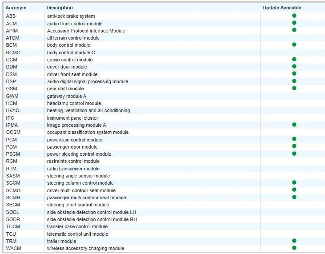
Task: Select the DSP audio processing module row
Action: click(88, 81)
